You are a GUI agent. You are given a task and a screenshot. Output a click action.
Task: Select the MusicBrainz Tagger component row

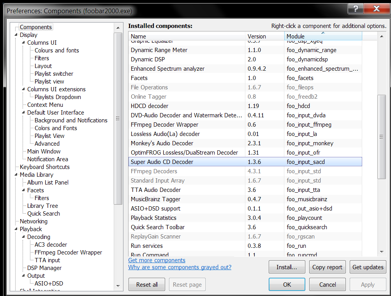[x=155, y=199]
